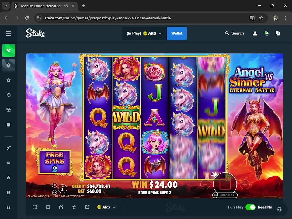
Task: Toggle Fun Play / Real Play switch
Action: tap(250, 207)
